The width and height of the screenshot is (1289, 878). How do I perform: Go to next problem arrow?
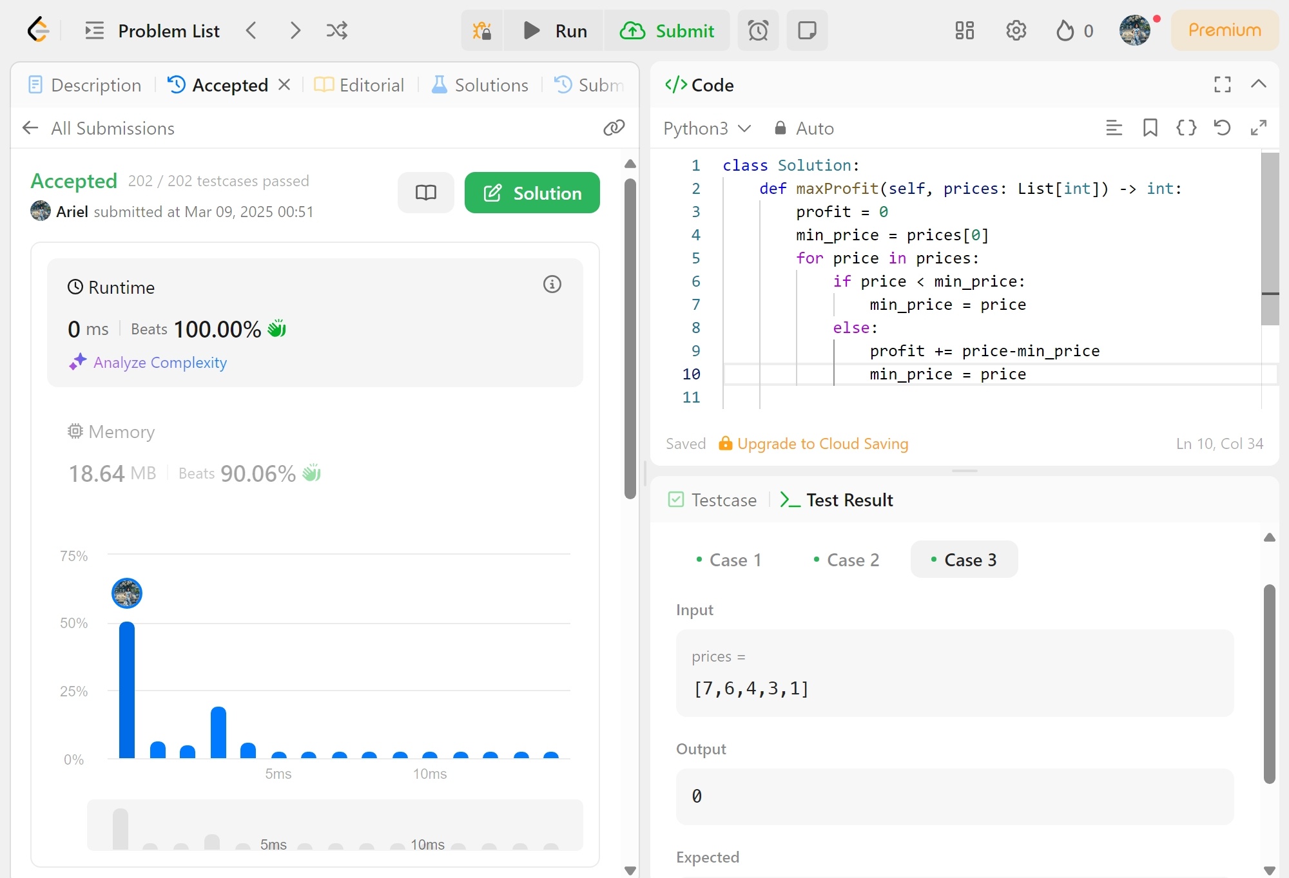295,30
